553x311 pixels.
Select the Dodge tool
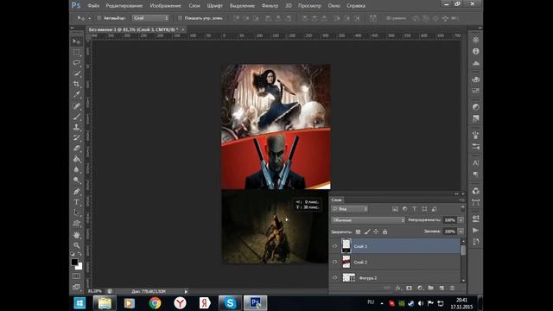coord(77,181)
